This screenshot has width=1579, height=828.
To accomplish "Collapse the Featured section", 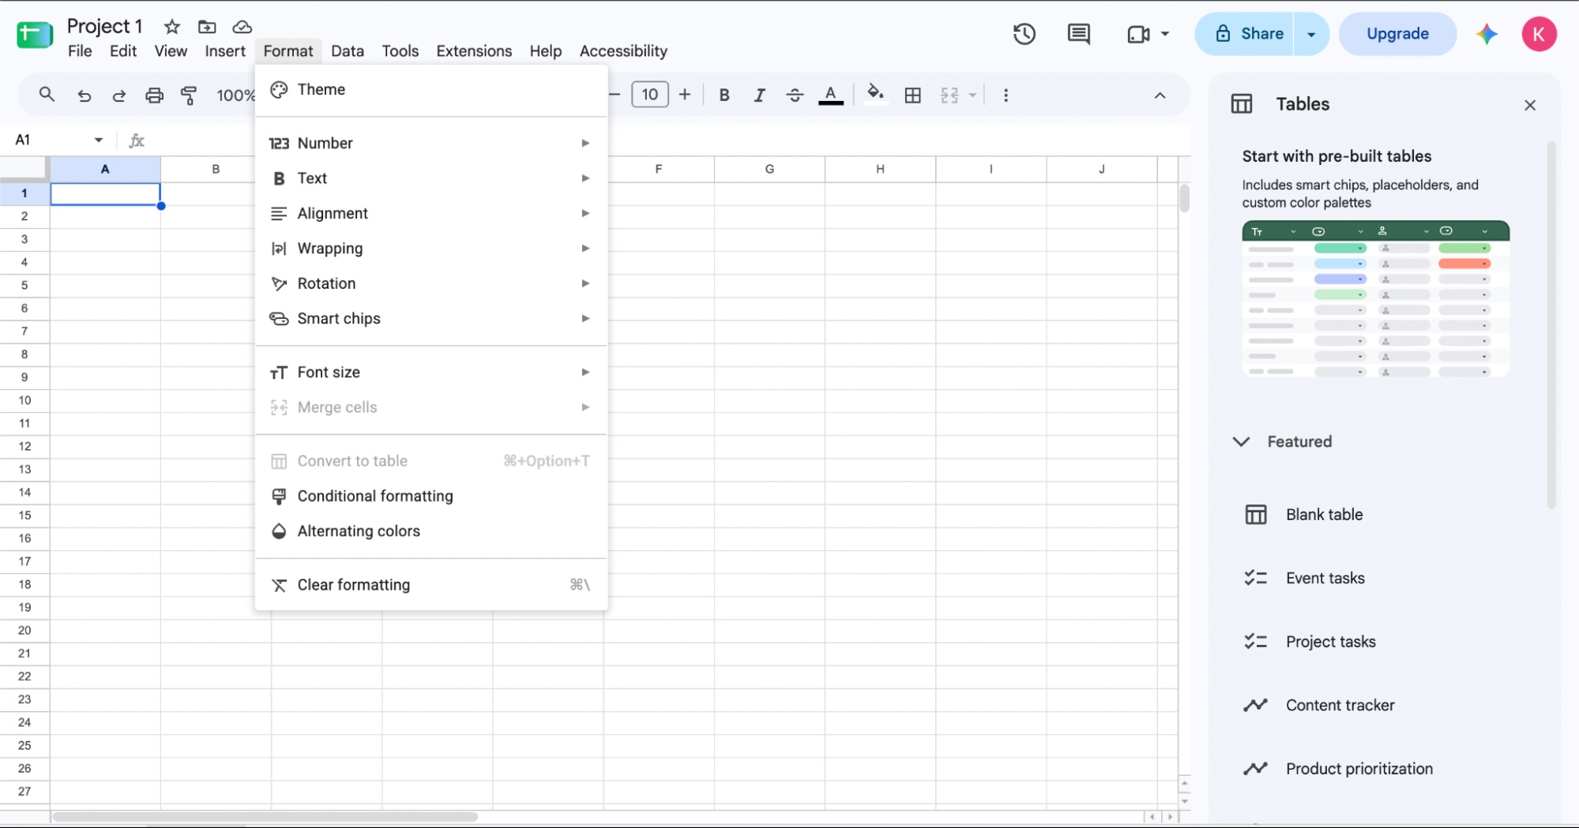I will pyautogui.click(x=1241, y=441).
